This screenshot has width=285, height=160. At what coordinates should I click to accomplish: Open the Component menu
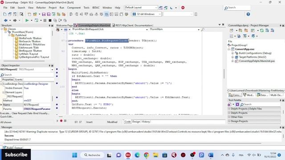coord(74,8)
